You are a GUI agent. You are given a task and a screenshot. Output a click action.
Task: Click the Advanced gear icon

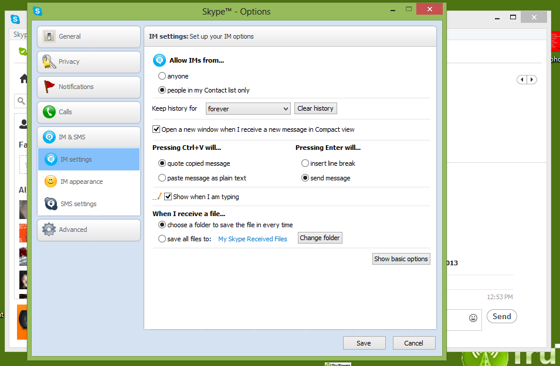tap(49, 230)
